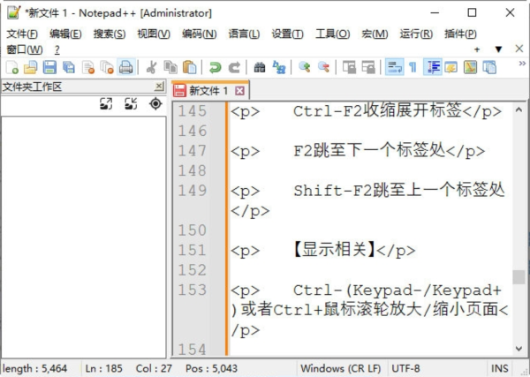The height and width of the screenshot is (377, 530).
Task: Close the current document via toolbar icon
Action: 88,67
